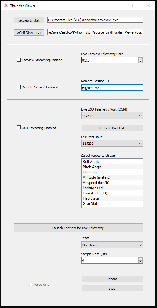Select Pitch Angle in stream values list

pos(112,167)
